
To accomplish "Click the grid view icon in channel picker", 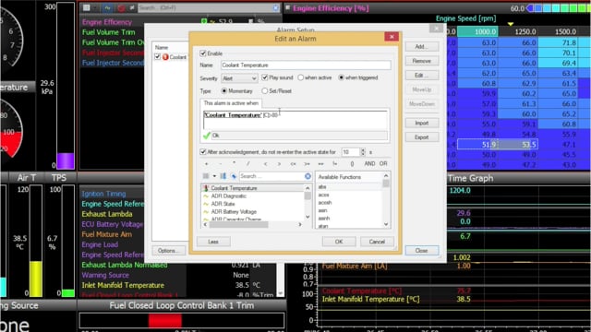I will click(206, 176).
